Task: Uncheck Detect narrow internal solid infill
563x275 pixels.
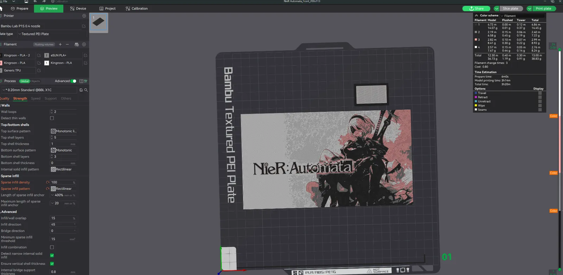Action: pyautogui.click(x=52, y=255)
